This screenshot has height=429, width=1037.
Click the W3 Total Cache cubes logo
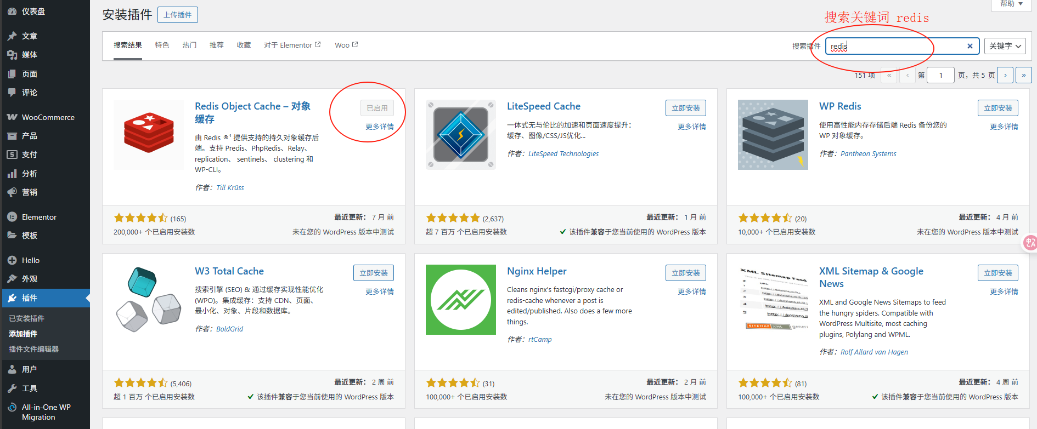tap(149, 300)
